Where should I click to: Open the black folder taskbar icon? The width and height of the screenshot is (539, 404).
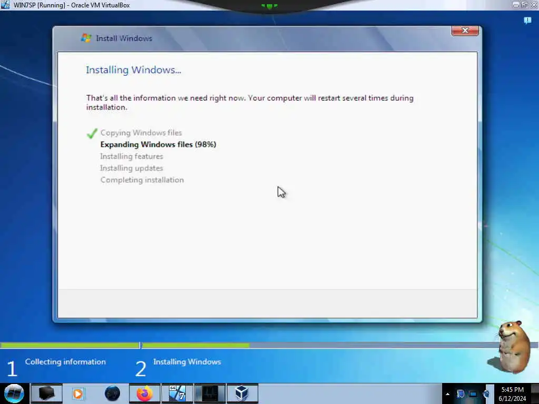tap(46, 393)
